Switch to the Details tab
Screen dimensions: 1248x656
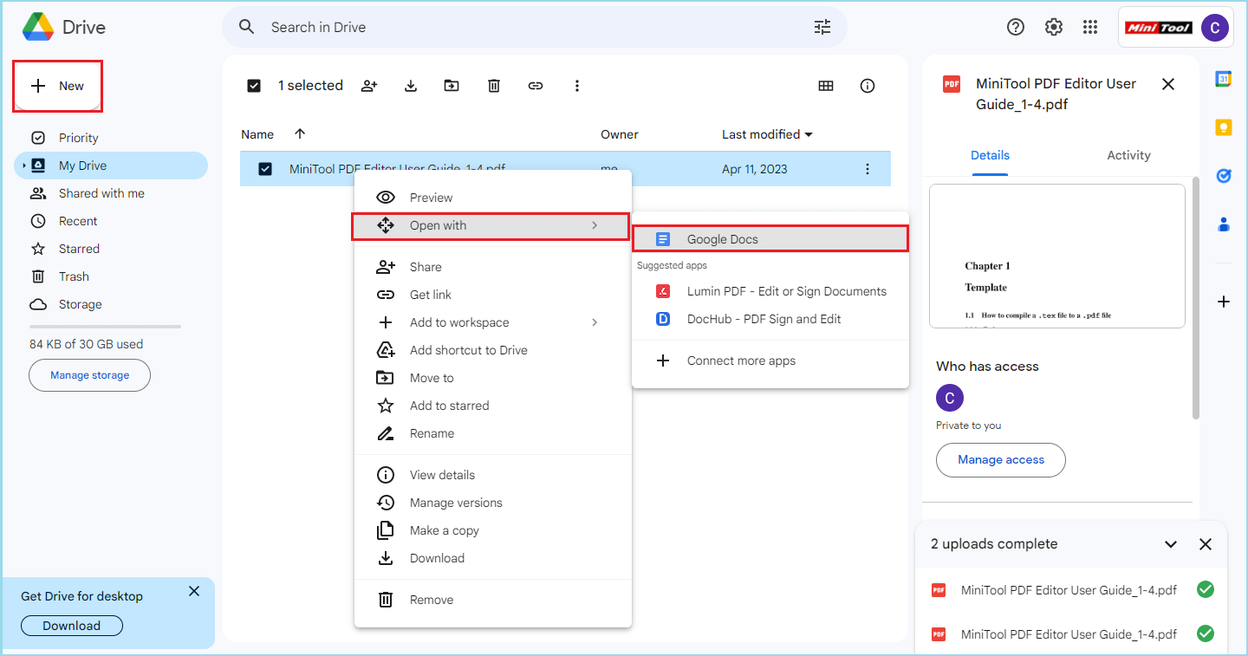click(990, 155)
